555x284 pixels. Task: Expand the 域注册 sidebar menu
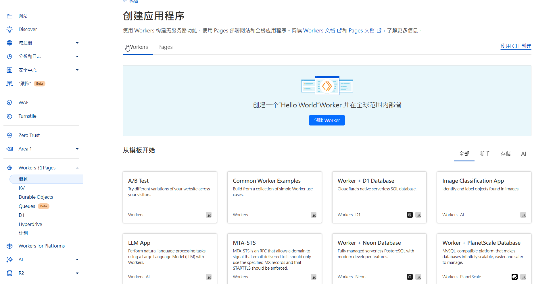(77, 43)
